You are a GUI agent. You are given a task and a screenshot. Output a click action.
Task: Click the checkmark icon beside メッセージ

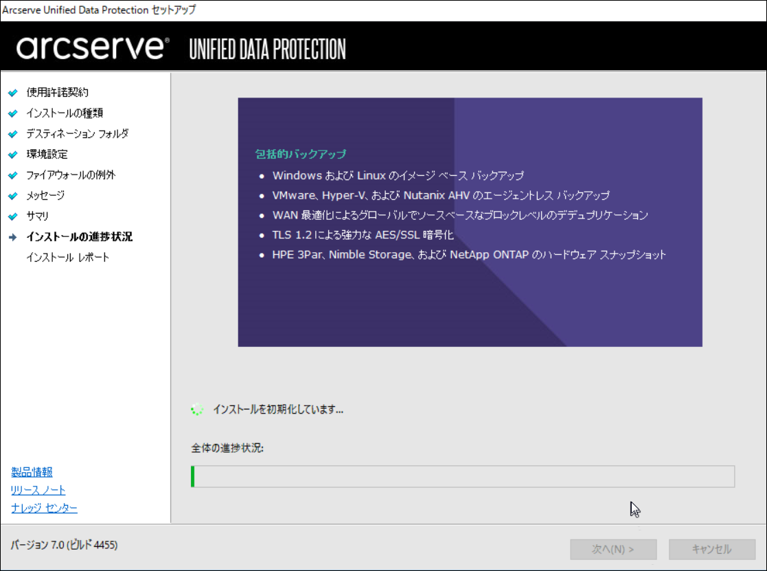click(x=13, y=196)
